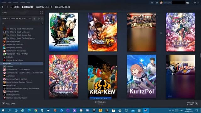Launch Google Chrome from taskbar
The width and height of the screenshot is (201, 113).
35,110
